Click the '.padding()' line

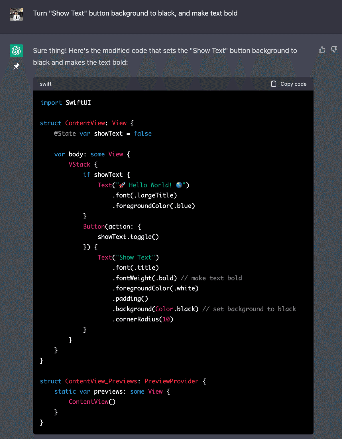click(x=130, y=299)
